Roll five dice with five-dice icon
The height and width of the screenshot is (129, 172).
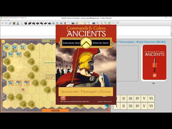pyautogui.click(x=42, y=23)
